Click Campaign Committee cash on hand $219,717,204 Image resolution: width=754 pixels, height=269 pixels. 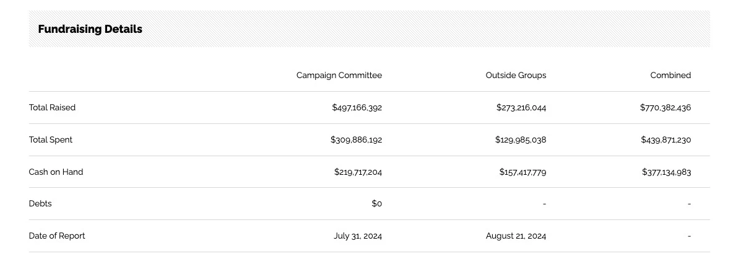pyautogui.click(x=358, y=172)
